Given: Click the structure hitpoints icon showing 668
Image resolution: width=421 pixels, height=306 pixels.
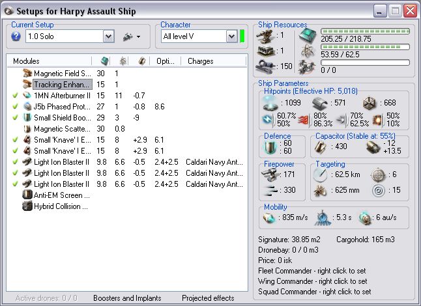Looking at the screenshot, I should pos(370,104).
